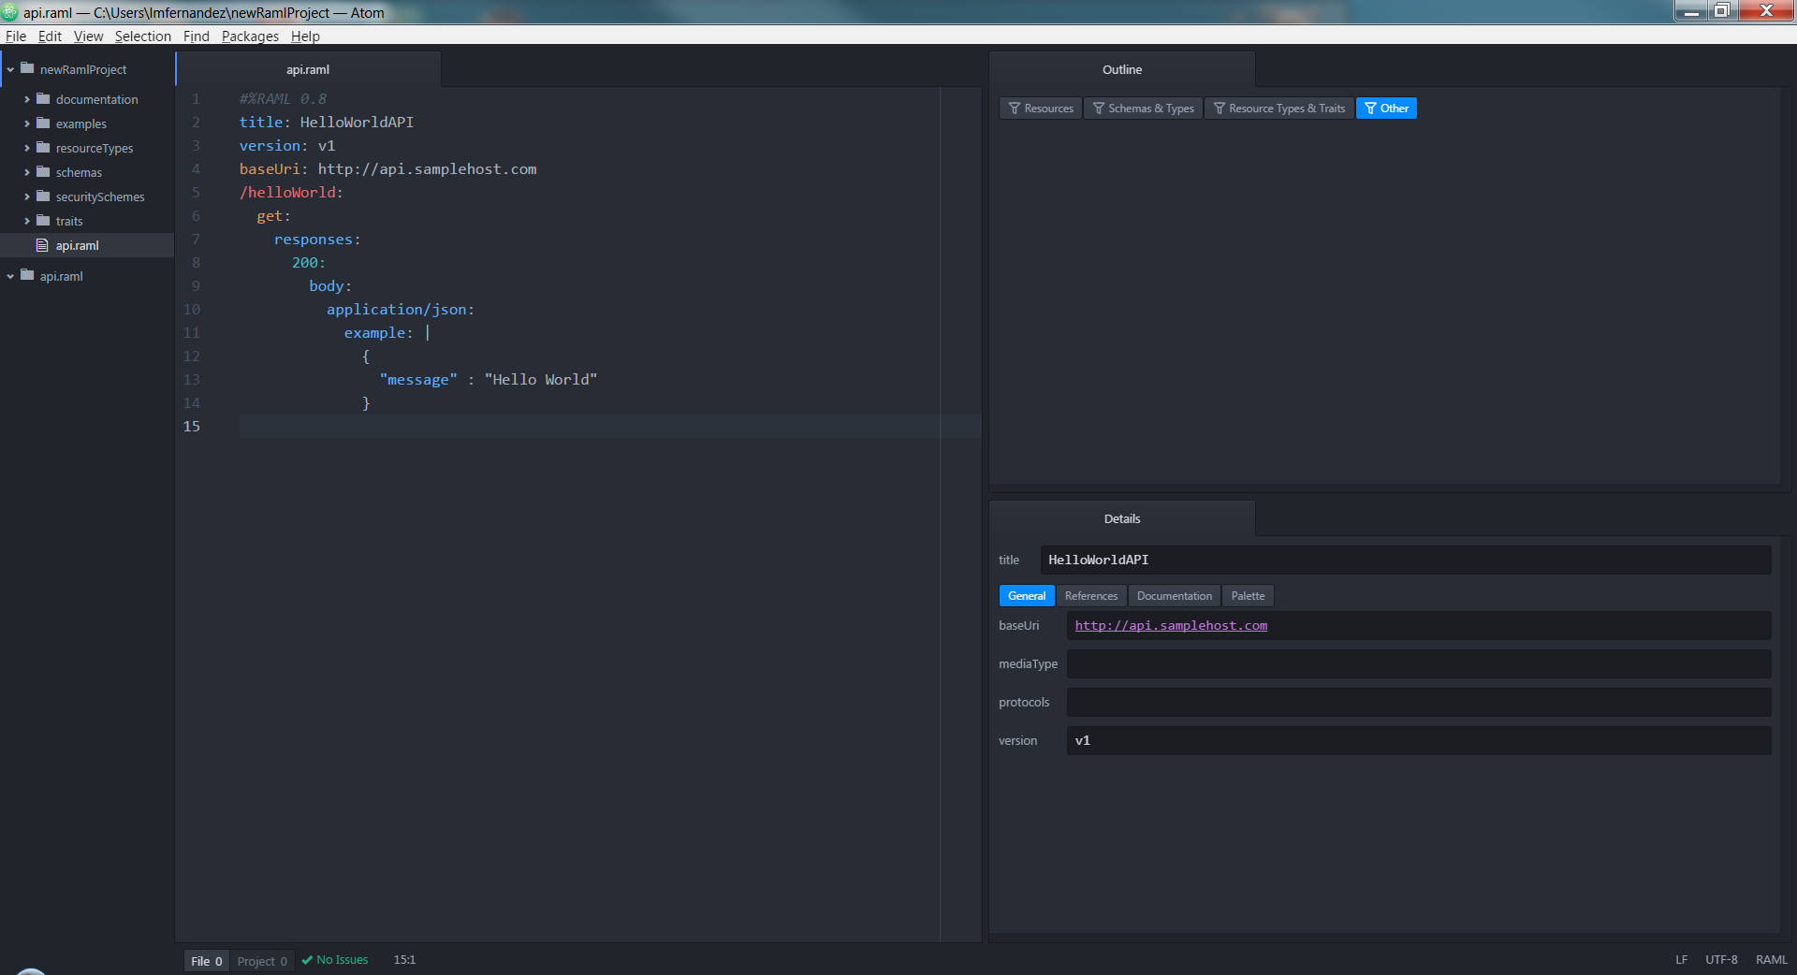The image size is (1797, 975).
Task: Select api.raml file in newRamlProject tree
Action: click(x=87, y=245)
